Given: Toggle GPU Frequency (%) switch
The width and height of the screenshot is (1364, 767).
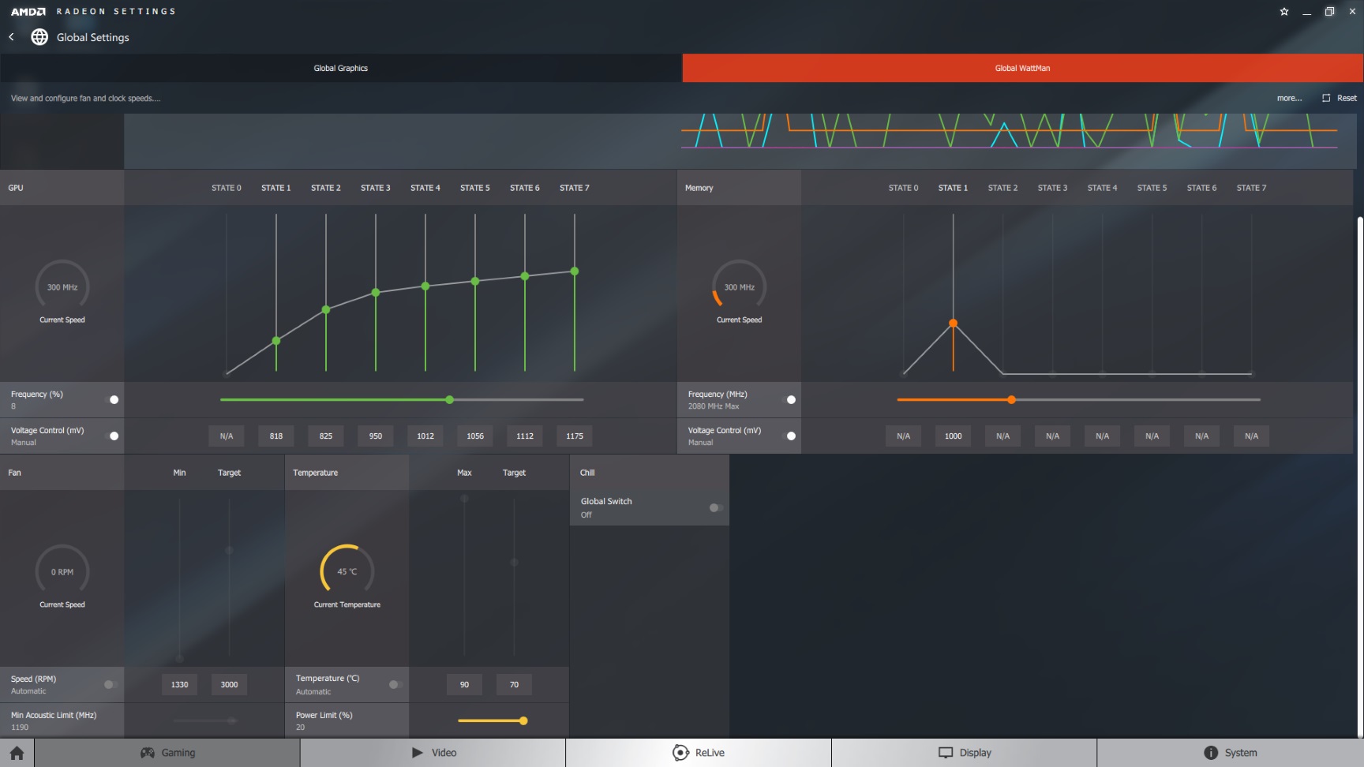Looking at the screenshot, I should [113, 400].
